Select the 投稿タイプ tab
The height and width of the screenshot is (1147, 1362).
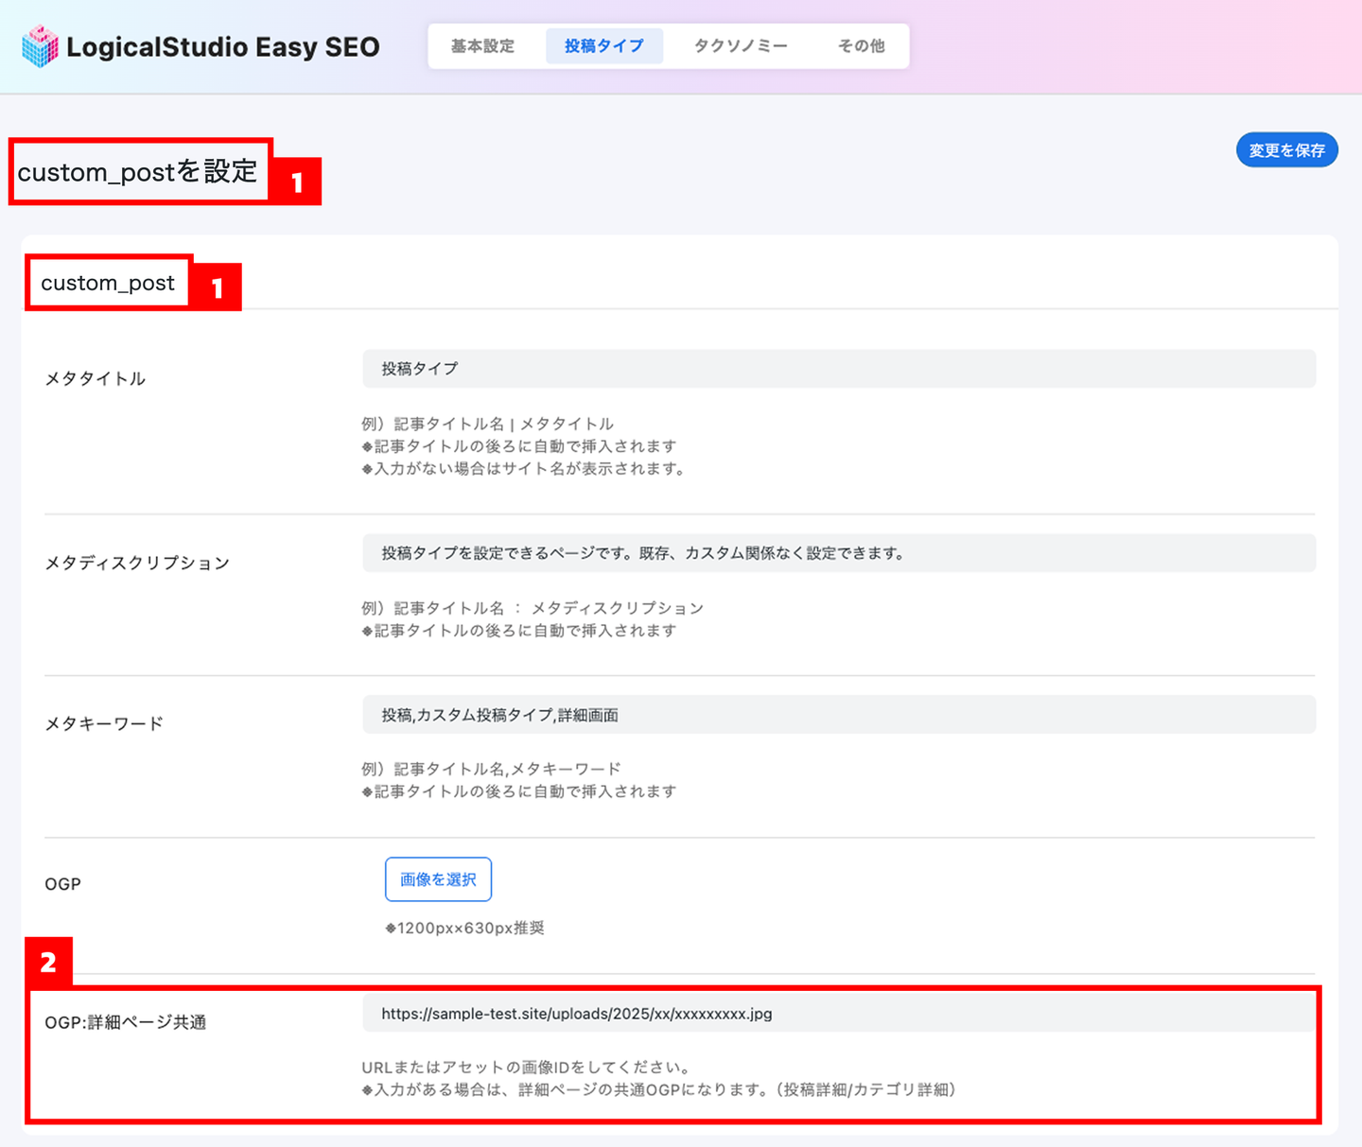tap(603, 46)
